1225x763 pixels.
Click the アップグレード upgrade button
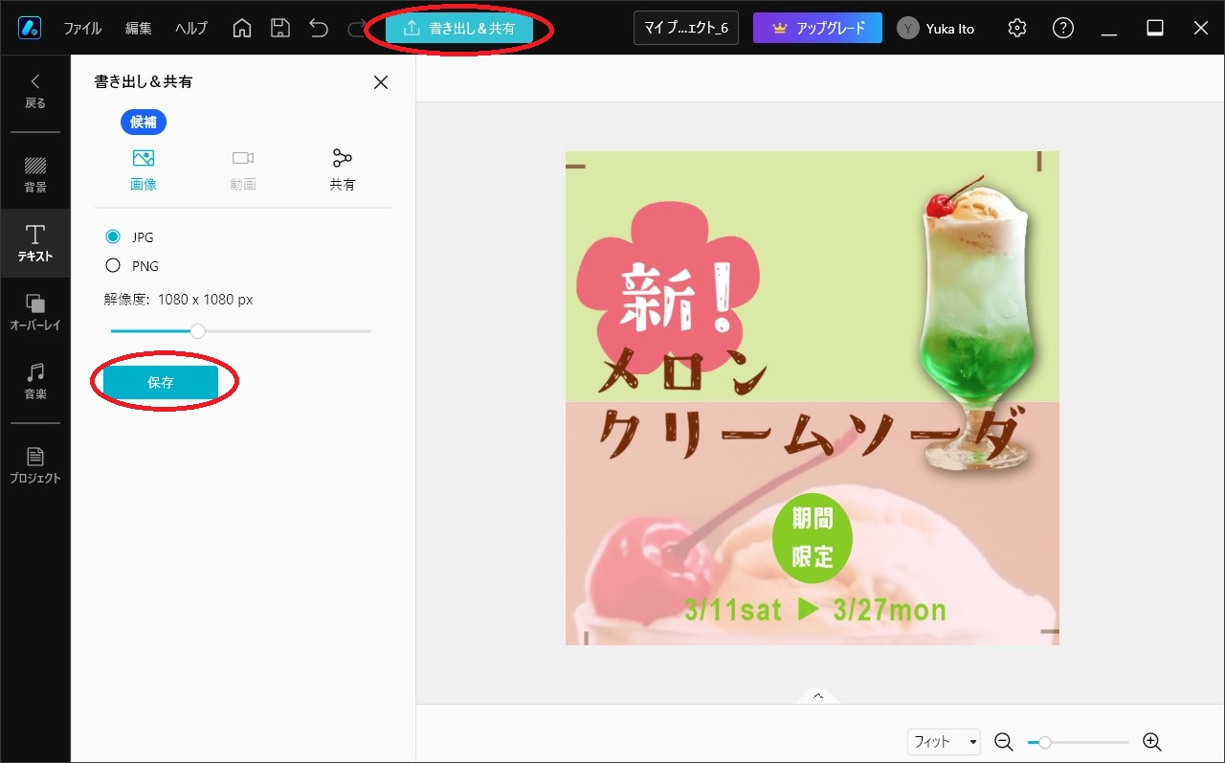click(x=817, y=29)
